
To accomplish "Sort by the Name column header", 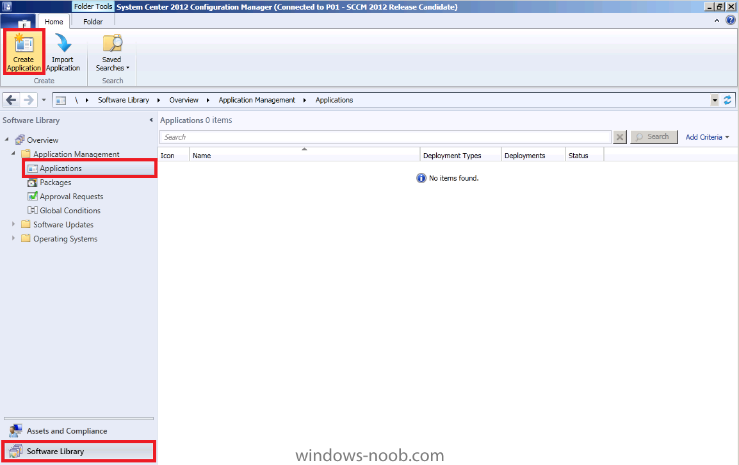I will [304, 156].
